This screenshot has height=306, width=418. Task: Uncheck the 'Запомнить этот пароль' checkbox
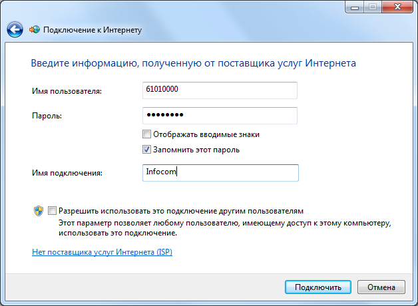tap(147, 150)
